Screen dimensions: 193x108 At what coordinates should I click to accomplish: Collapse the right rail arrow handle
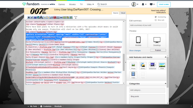click(125, 62)
